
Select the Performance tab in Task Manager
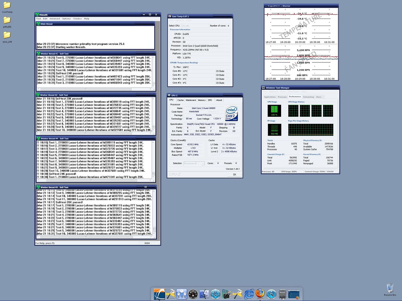pos(295,97)
